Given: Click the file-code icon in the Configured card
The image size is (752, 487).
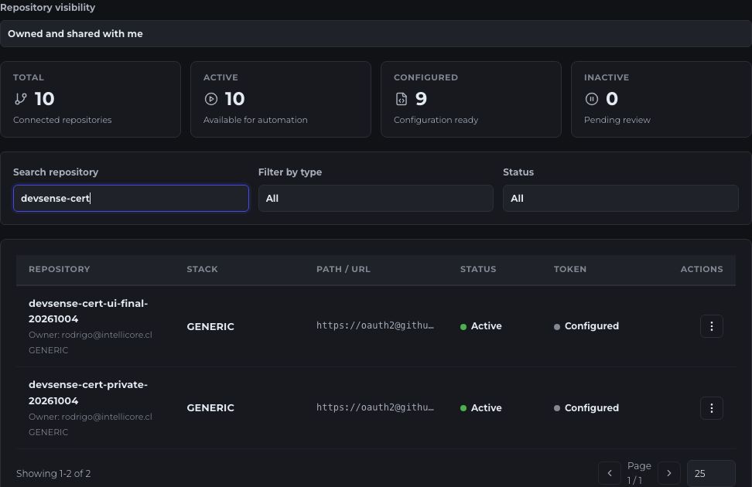Looking at the screenshot, I should [x=402, y=99].
